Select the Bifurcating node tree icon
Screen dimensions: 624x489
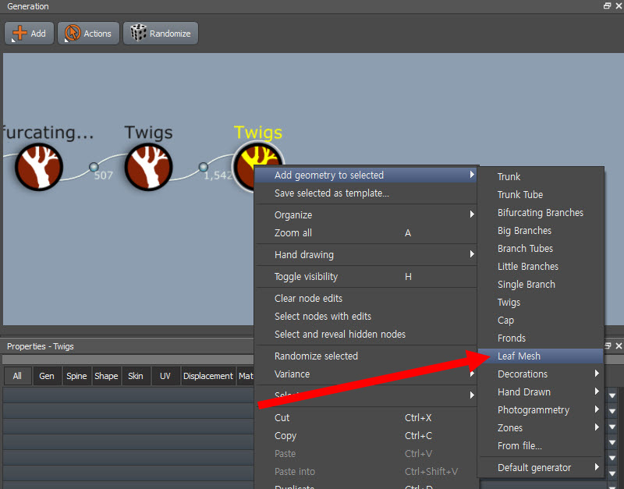(39, 167)
